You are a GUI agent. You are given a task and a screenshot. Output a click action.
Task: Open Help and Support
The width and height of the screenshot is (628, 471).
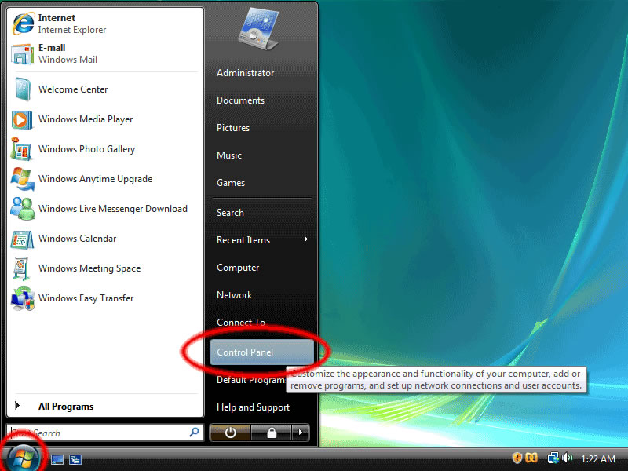coord(253,407)
